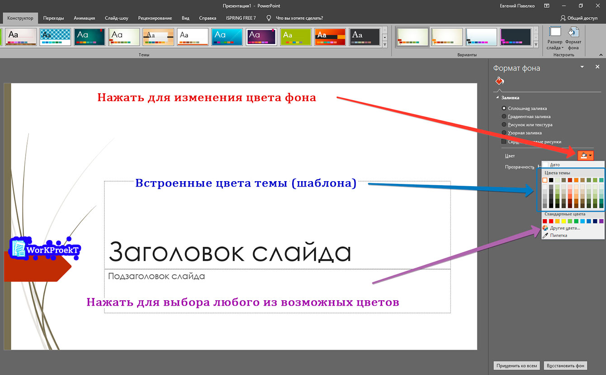
Task: Click the ribbon display options icon
Action: pos(547,6)
